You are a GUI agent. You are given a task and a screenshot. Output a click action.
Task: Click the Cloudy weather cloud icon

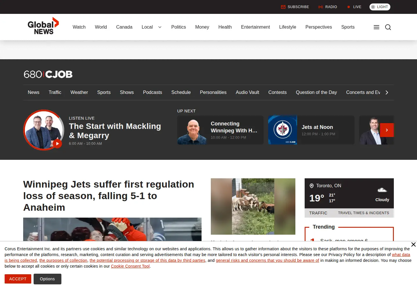coord(382,190)
